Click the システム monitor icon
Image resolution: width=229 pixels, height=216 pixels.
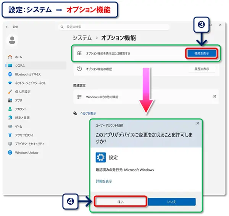click(x=10, y=66)
